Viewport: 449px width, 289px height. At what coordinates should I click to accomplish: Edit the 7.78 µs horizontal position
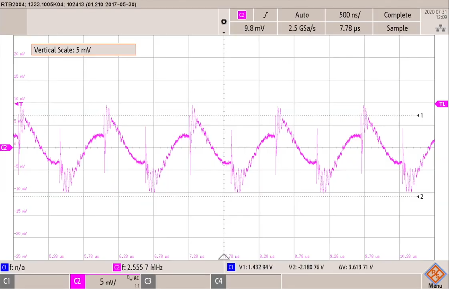coord(349,28)
